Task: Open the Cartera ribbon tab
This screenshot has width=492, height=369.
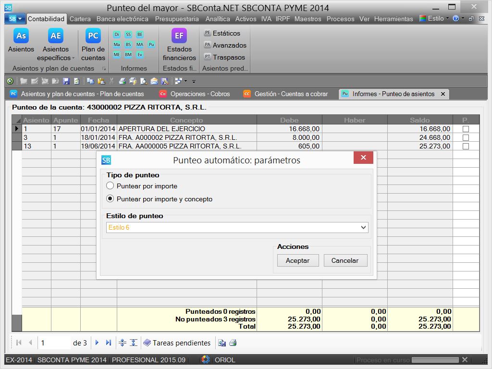Action: 80,19
